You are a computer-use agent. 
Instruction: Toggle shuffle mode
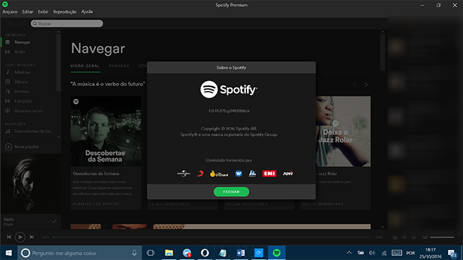[404, 237]
